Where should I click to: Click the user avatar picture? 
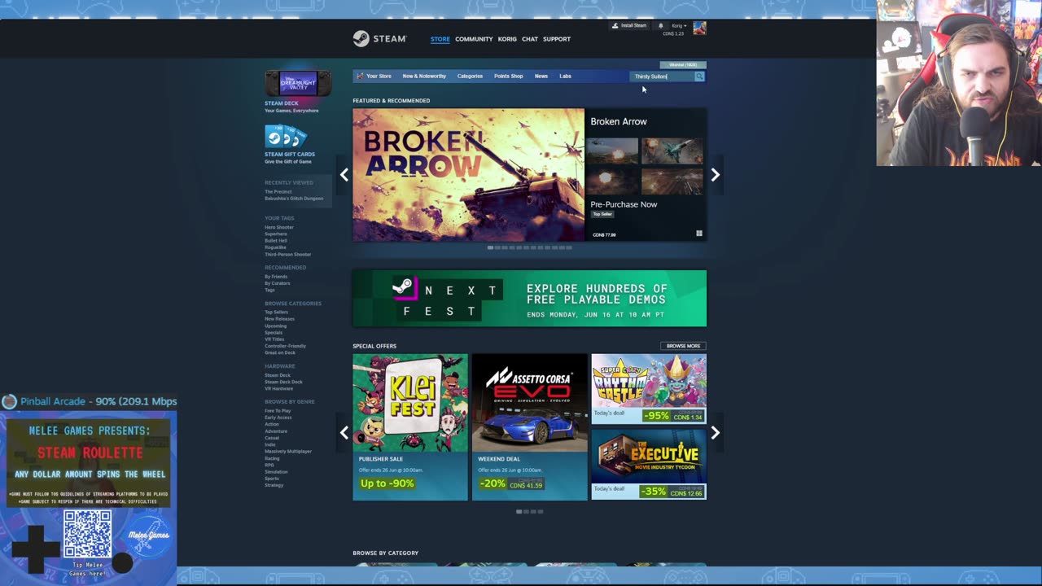(699, 28)
